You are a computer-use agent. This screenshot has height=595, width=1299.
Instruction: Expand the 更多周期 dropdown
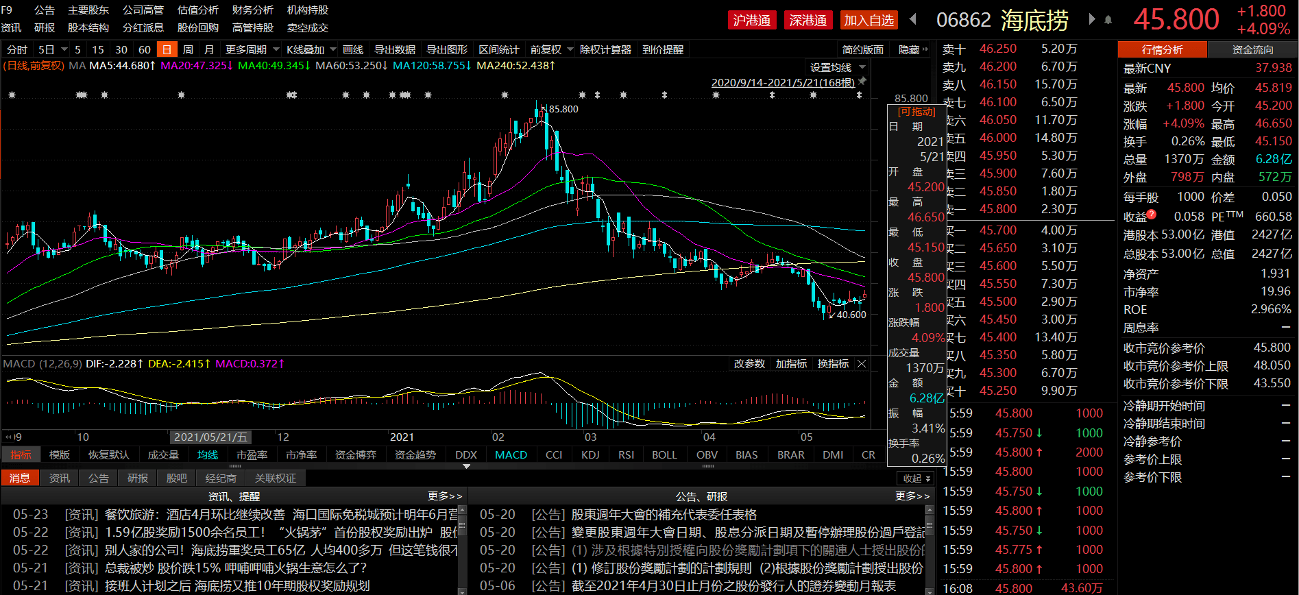pyautogui.click(x=276, y=49)
